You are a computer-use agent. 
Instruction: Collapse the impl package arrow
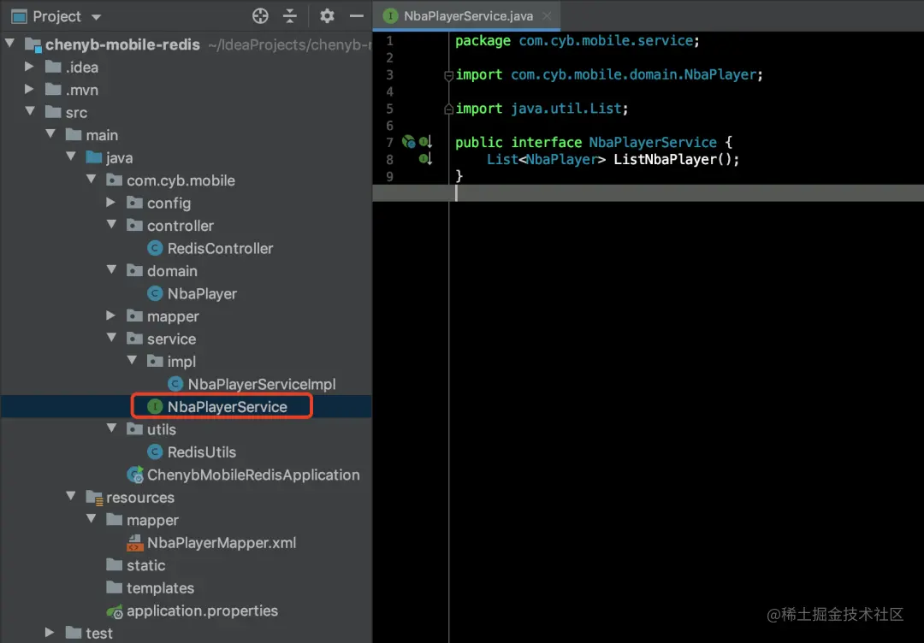(132, 360)
